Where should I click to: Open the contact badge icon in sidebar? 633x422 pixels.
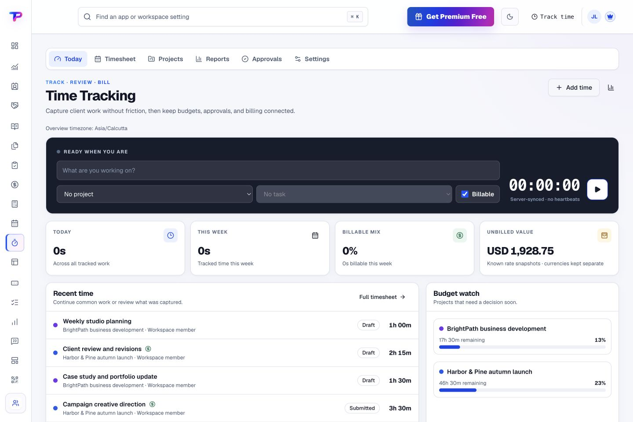(15, 86)
